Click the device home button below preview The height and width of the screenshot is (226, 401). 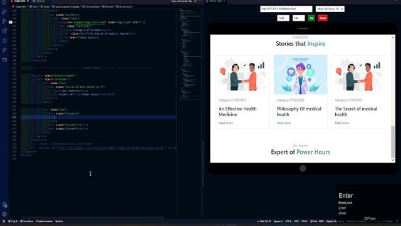[x=303, y=168]
